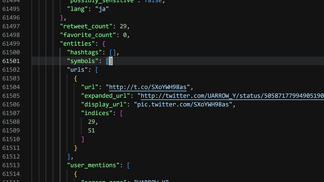Click the favorite count value 0
This screenshot has width=324, height=182.
pyautogui.click(x=125, y=35)
